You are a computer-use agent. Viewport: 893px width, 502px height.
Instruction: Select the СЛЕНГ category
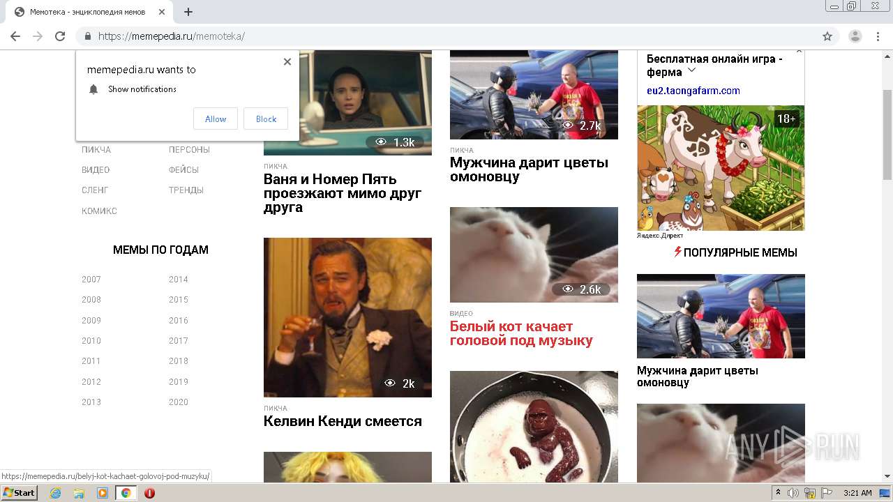(x=95, y=190)
